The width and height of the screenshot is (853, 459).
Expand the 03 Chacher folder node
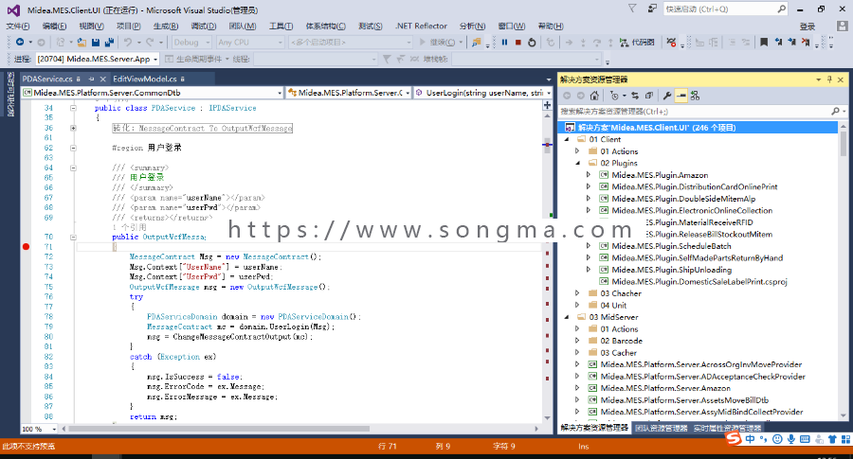coord(577,293)
